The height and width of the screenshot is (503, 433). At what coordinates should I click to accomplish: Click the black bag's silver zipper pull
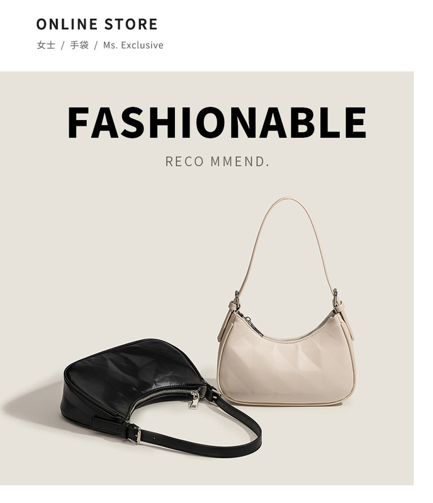[x=194, y=401]
